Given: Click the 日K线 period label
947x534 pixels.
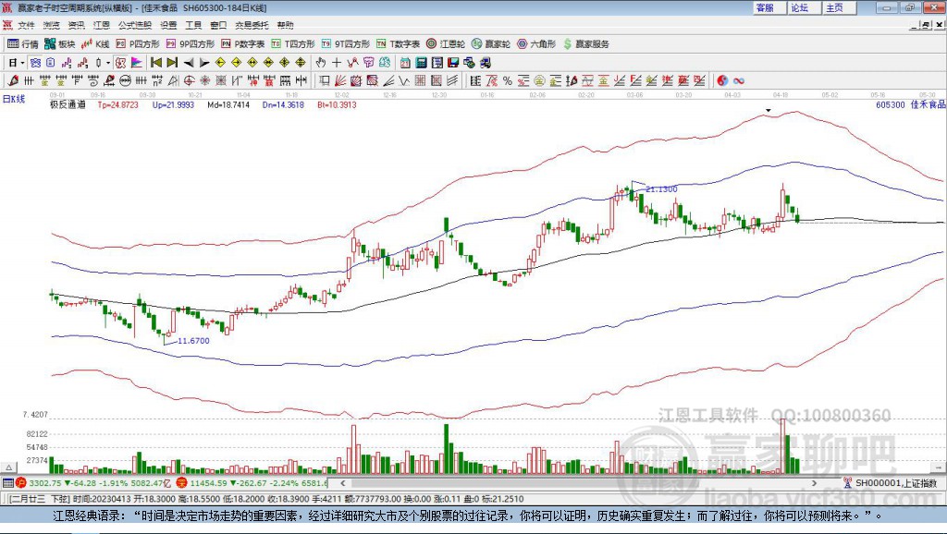Looking at the screenshot, I should pos(14,99).
